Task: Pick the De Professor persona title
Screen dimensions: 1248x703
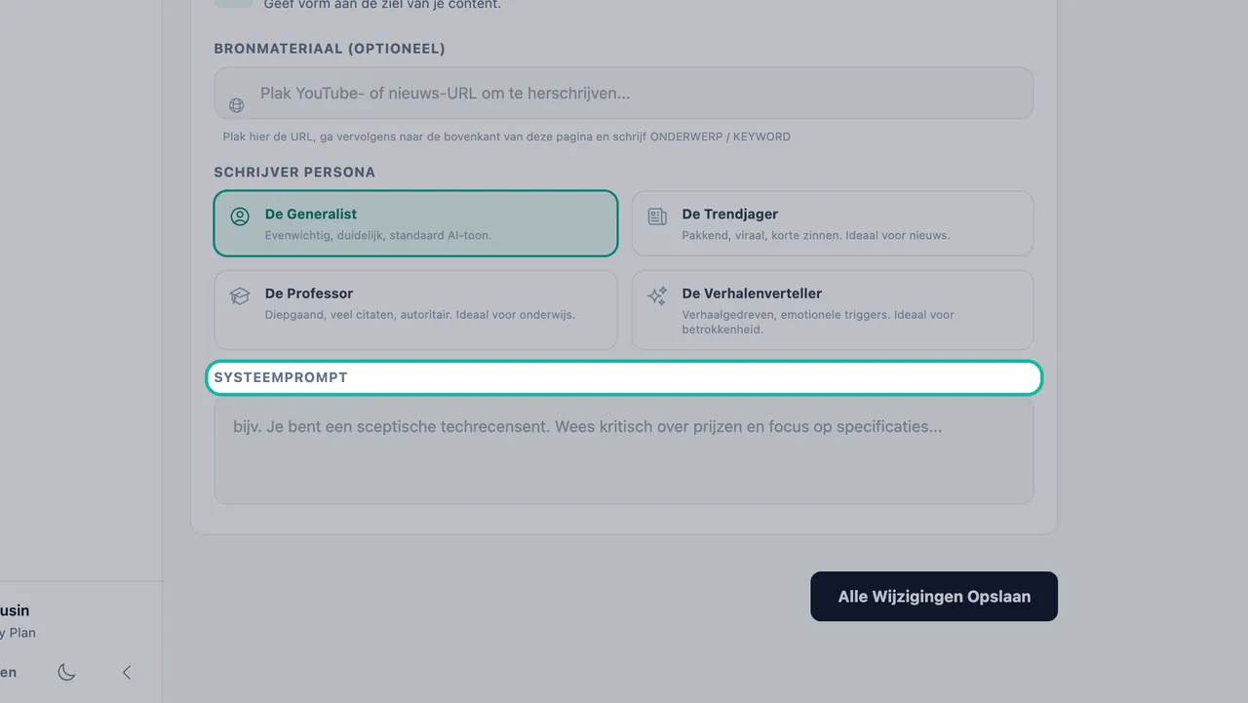Action: tap(309, 293)
